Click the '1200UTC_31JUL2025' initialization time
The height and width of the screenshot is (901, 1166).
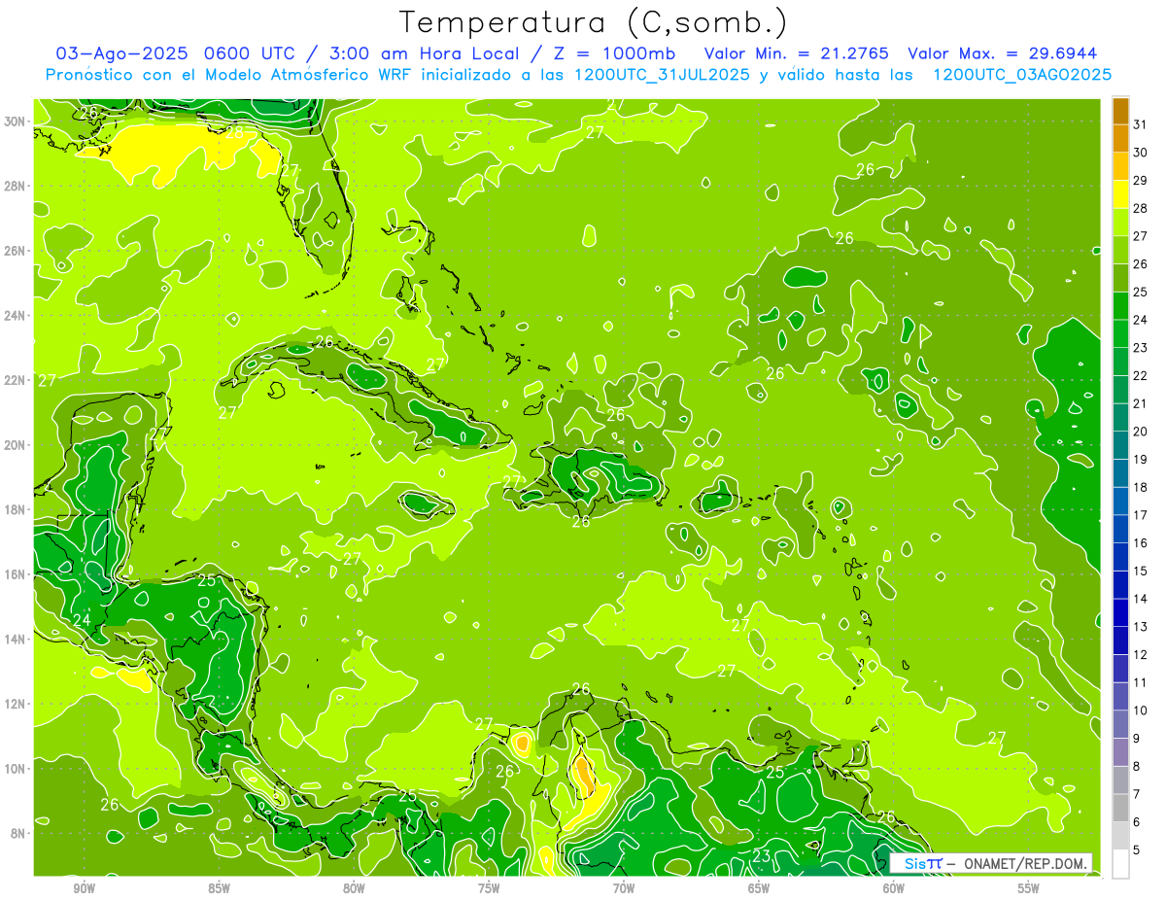[x=662, y=75]
